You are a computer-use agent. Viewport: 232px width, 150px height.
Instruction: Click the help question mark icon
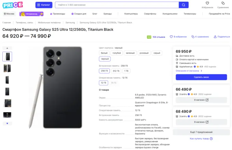[x=211, y=139]
